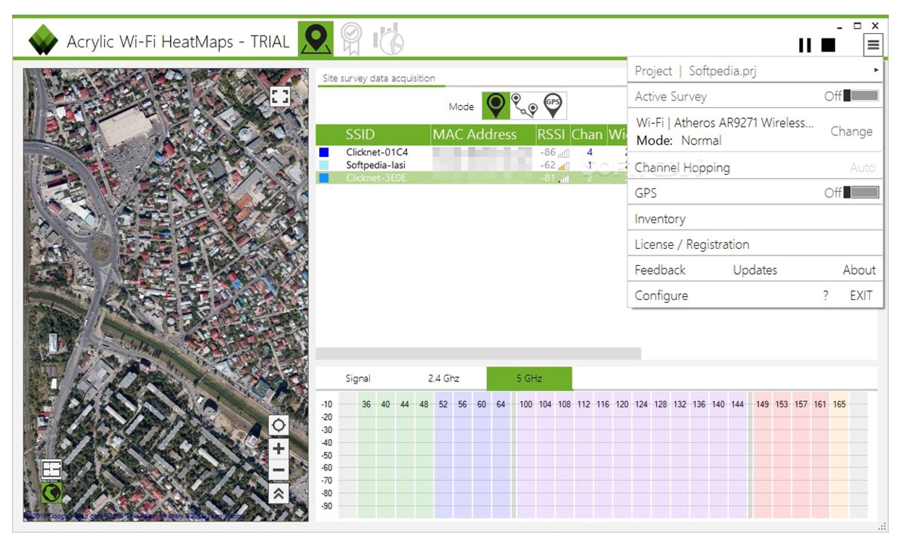Zoom out of the map

click(278, 470)
